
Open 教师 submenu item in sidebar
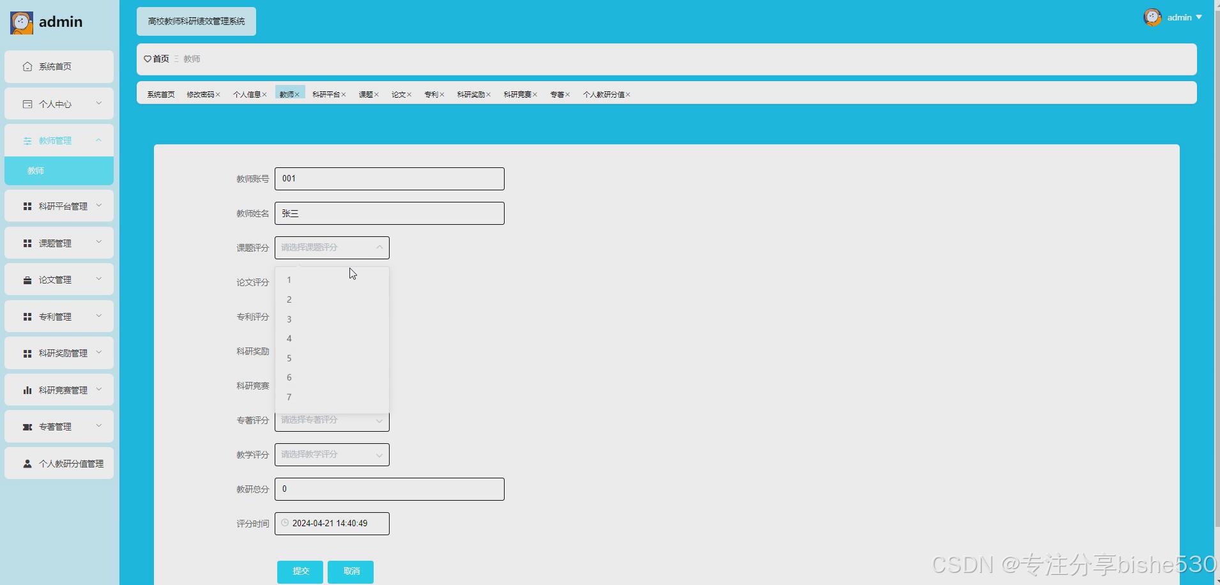[x=59, y=171]
